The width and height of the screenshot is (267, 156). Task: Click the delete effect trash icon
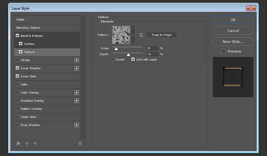click(x=80, y=144)
